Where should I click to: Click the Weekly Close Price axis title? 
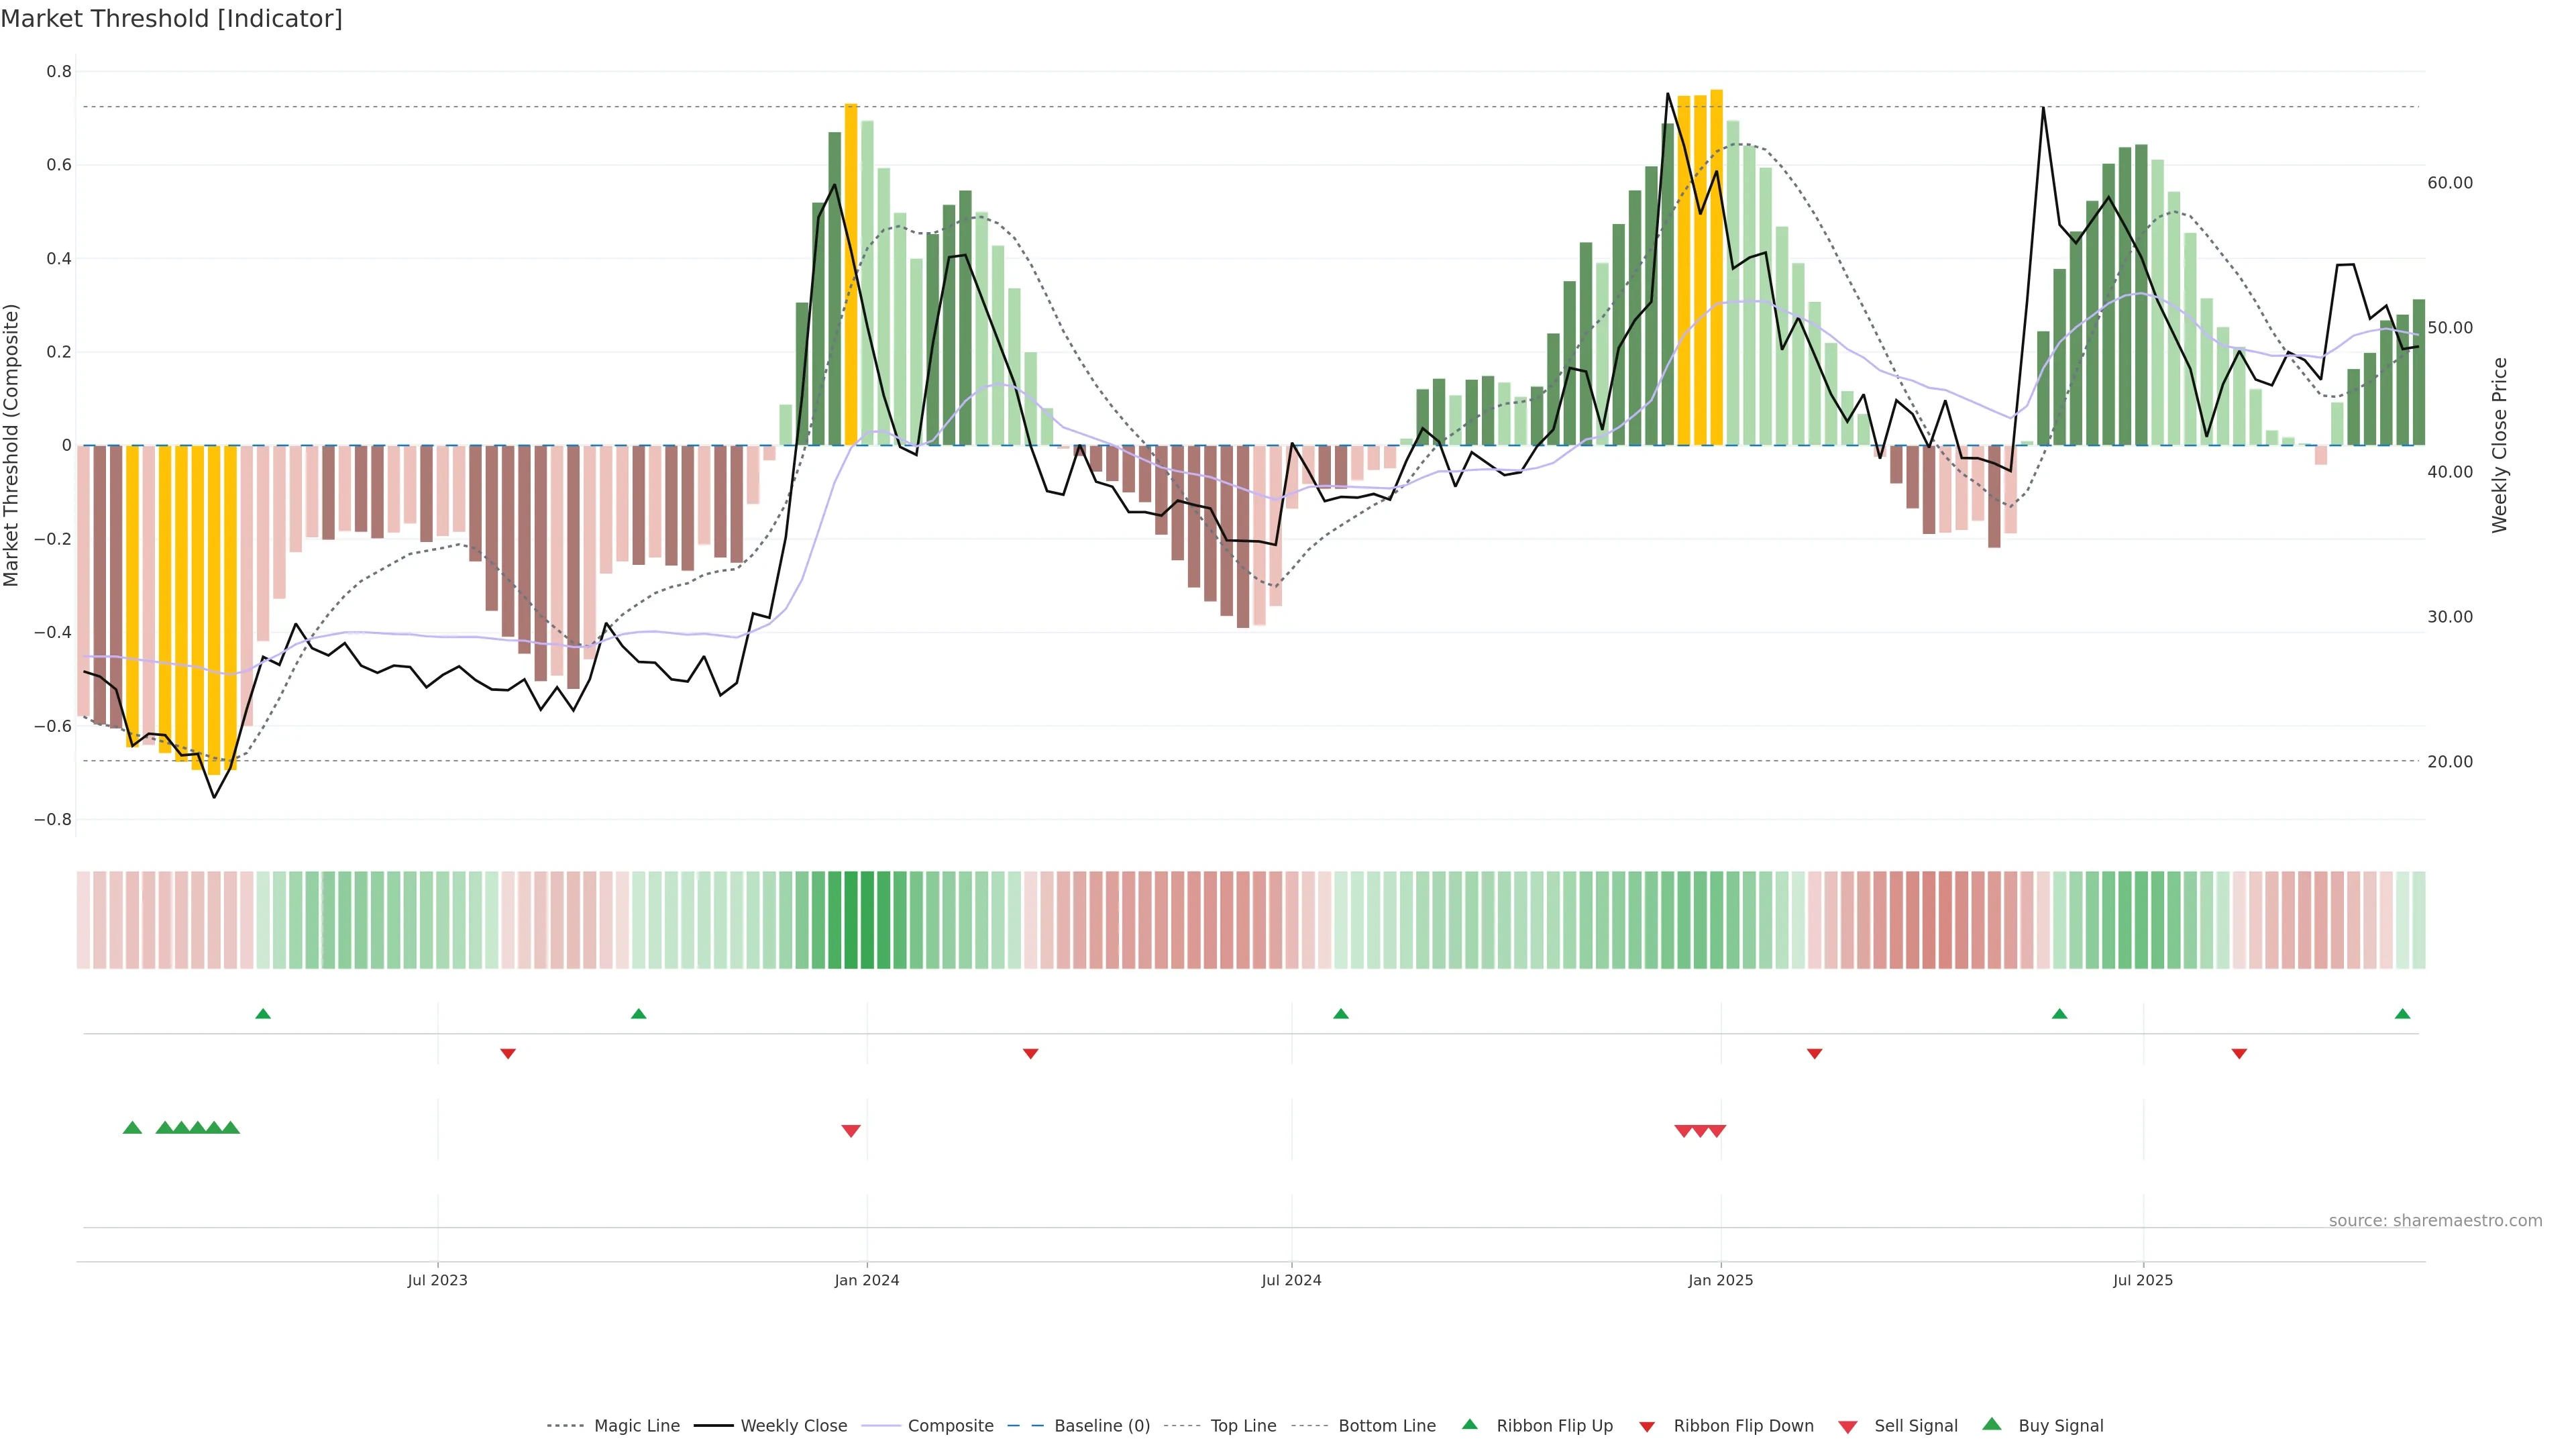(x=2500, y=445)
